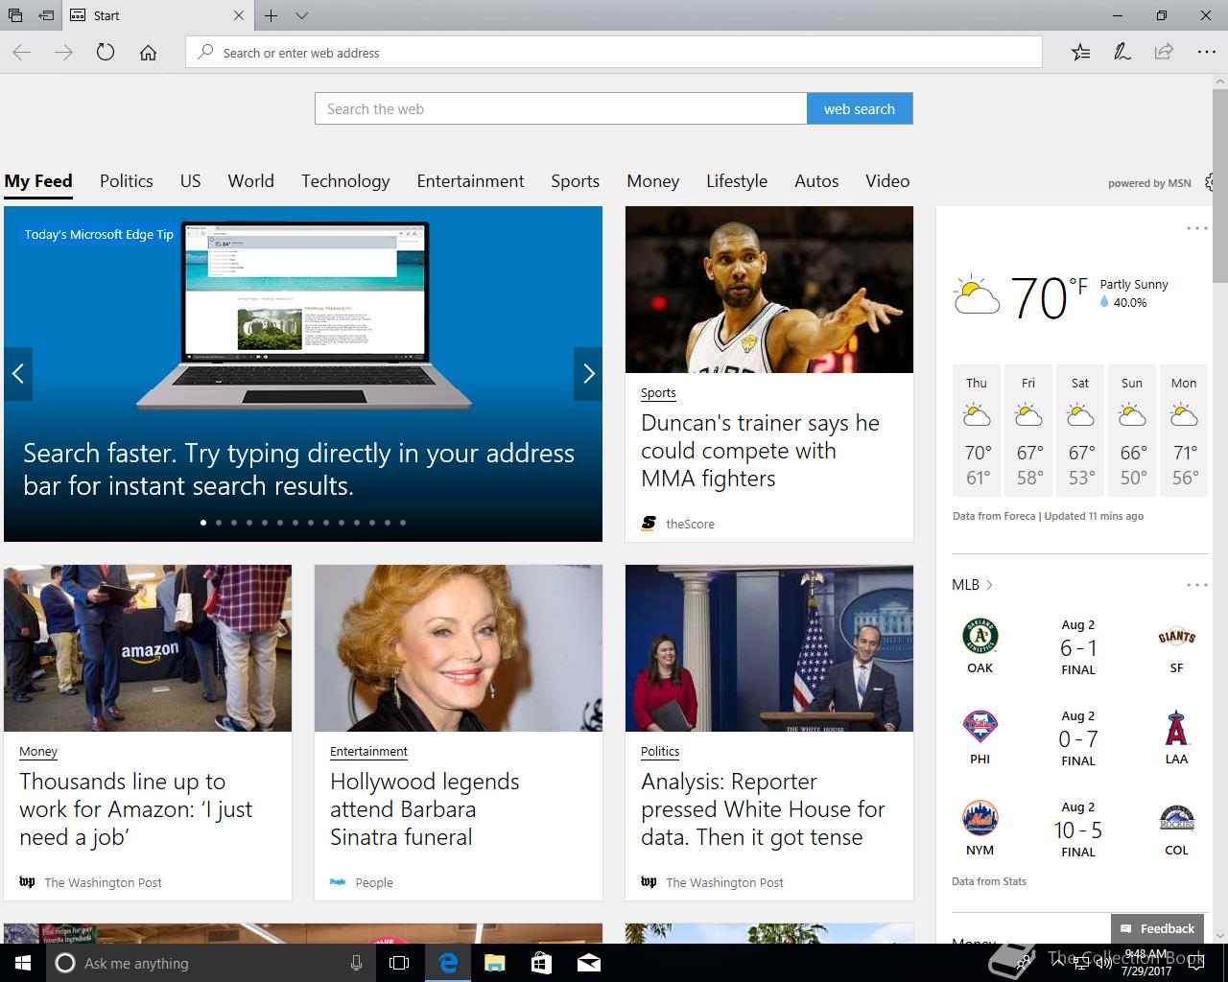This screenshot has width=1228, height=982.
Task: Click the Feedback button
Action: click(x=1157, y=928)
